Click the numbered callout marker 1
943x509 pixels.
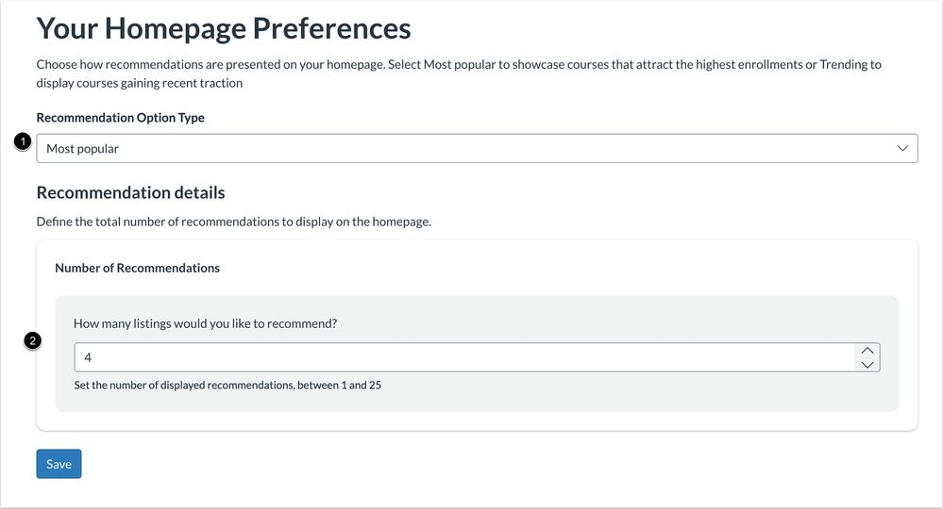[24, 141]
